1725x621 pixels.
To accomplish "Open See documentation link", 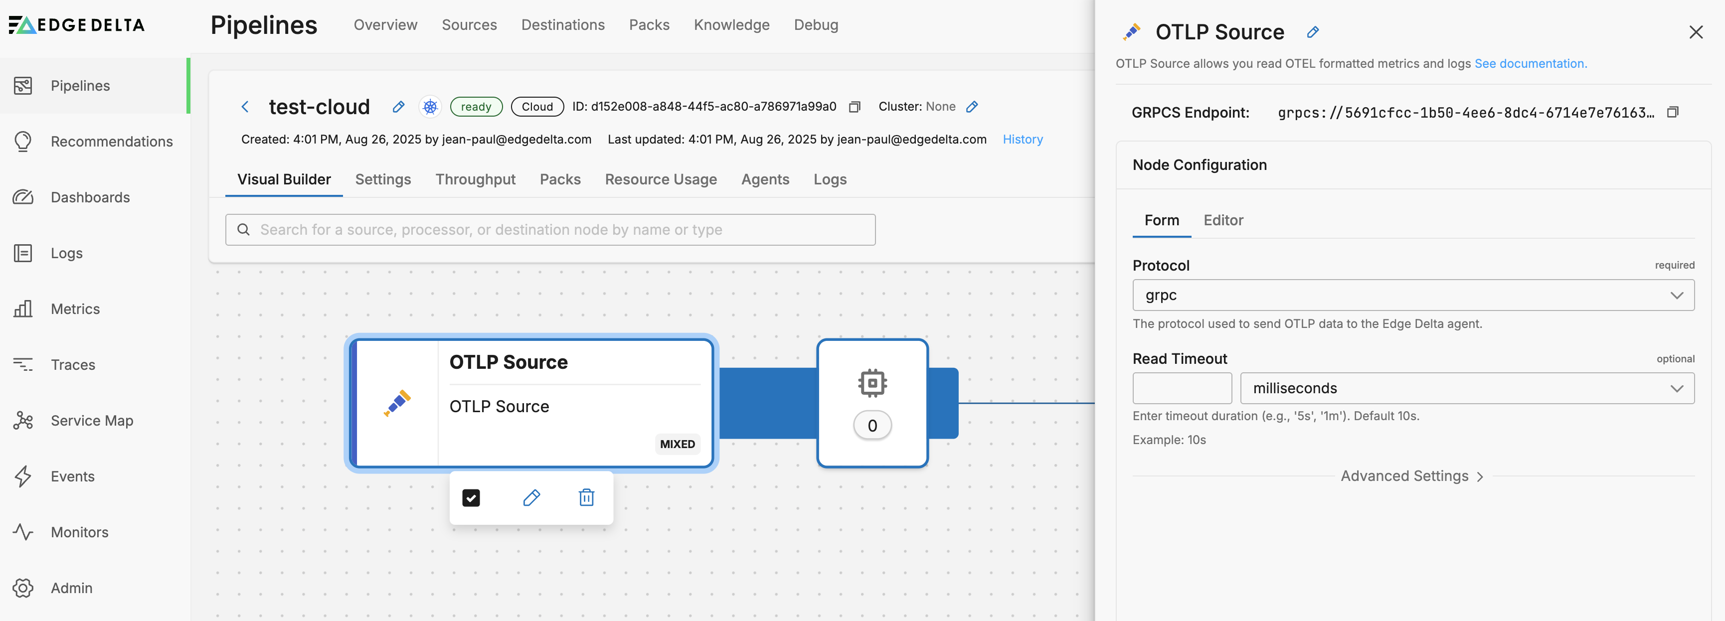I will pos(1530,64).
